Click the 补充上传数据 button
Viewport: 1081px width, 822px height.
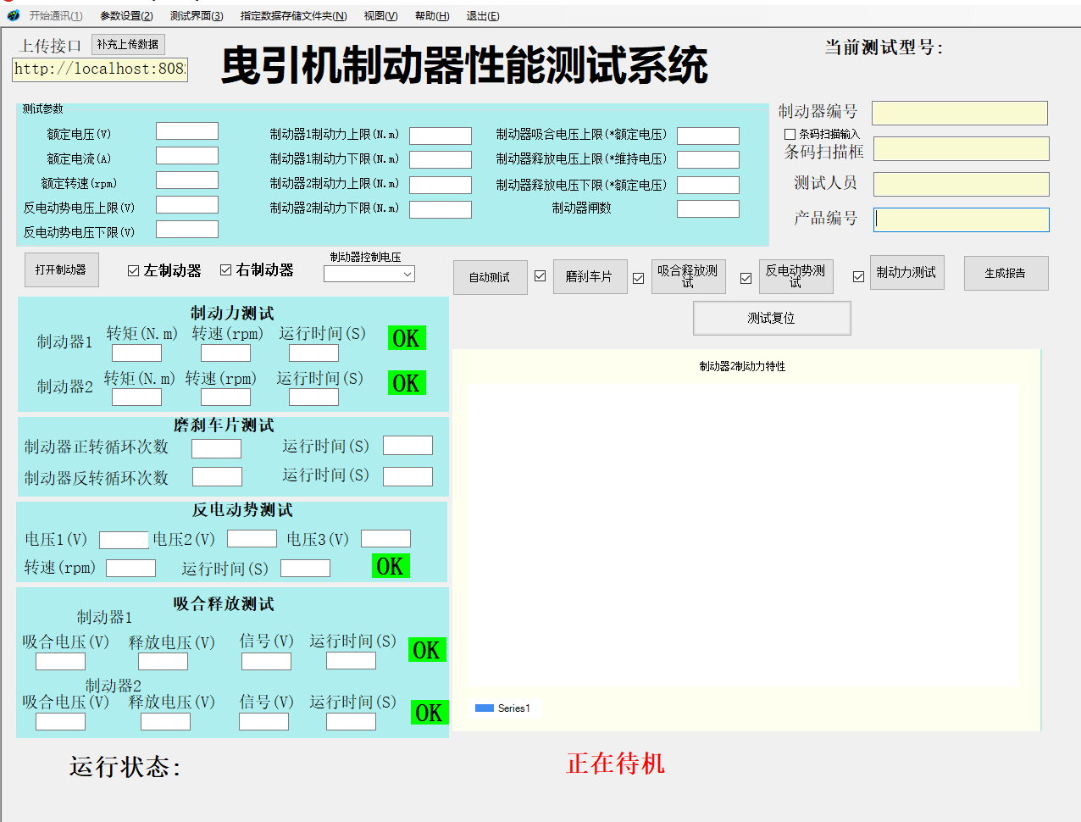[x=128, y=44]
